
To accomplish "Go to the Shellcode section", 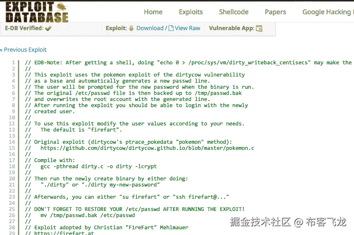I will pyautogui.click(x=234, y=12).
